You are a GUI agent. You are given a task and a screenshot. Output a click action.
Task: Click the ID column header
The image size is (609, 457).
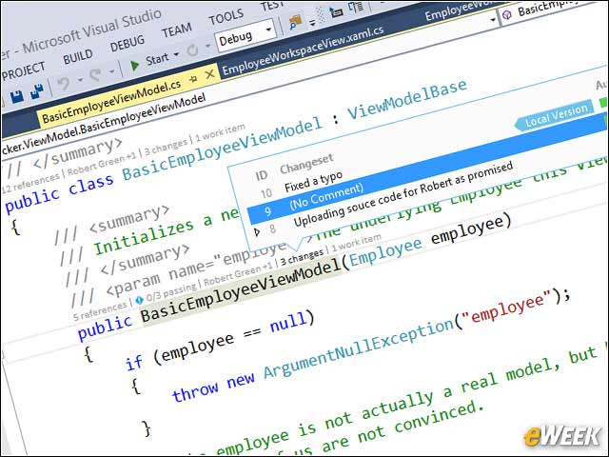[x=262, y=175]
